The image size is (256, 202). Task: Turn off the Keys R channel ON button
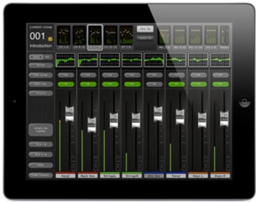pyautogui.click(x=221, y=84)
